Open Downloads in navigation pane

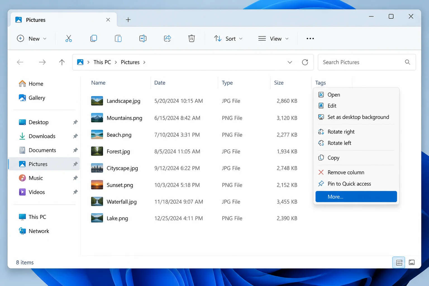(42, 136)
